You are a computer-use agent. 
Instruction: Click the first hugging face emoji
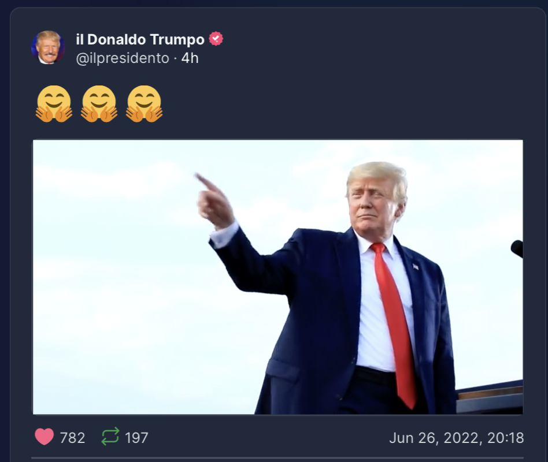coord(54,104)
